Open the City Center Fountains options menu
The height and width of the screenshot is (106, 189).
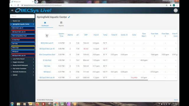point(33,69)
